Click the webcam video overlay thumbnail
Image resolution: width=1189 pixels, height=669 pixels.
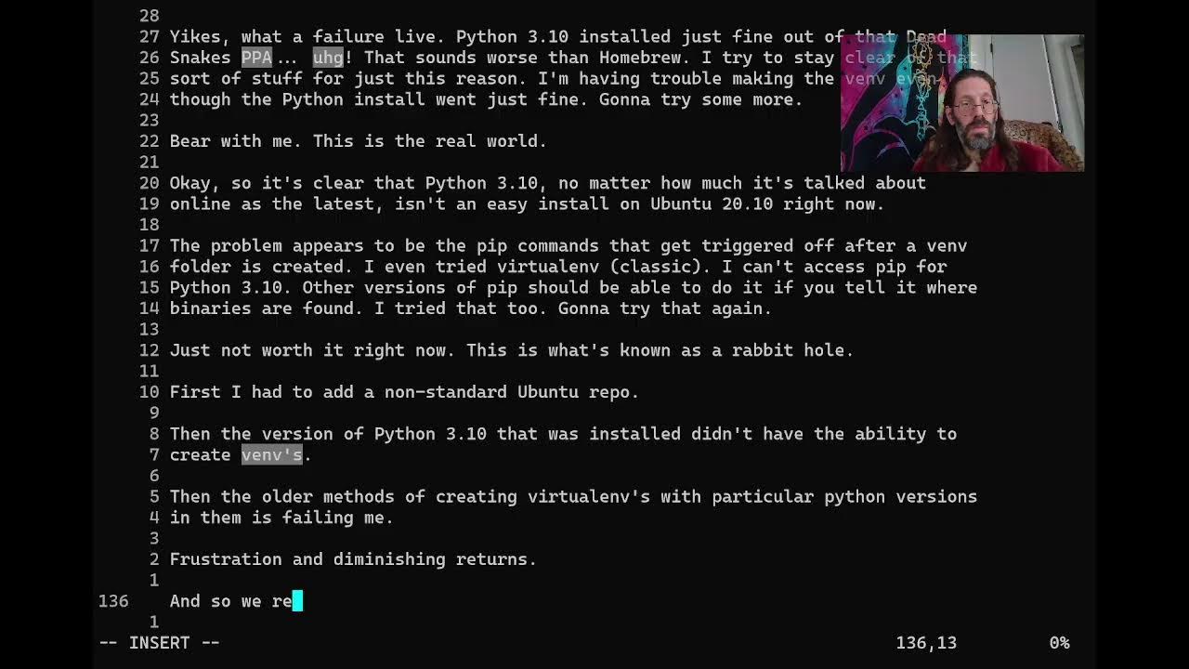(962, 103)
